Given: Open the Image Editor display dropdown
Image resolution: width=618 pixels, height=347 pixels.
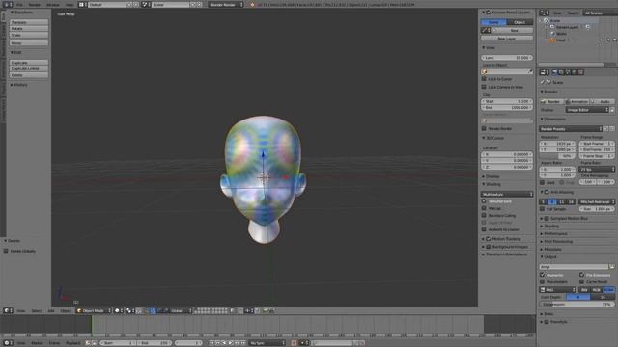Looking at the screenshot, I should coord(587,110).
